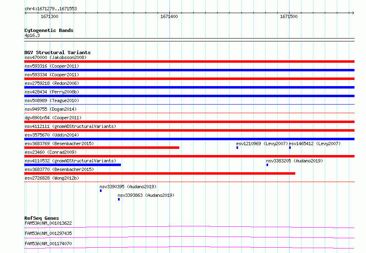Viewport: 366px width, 253px height.
Task: Open esv3683770 (Besenbacher2015) label
Action: click(x=59, y=169)
